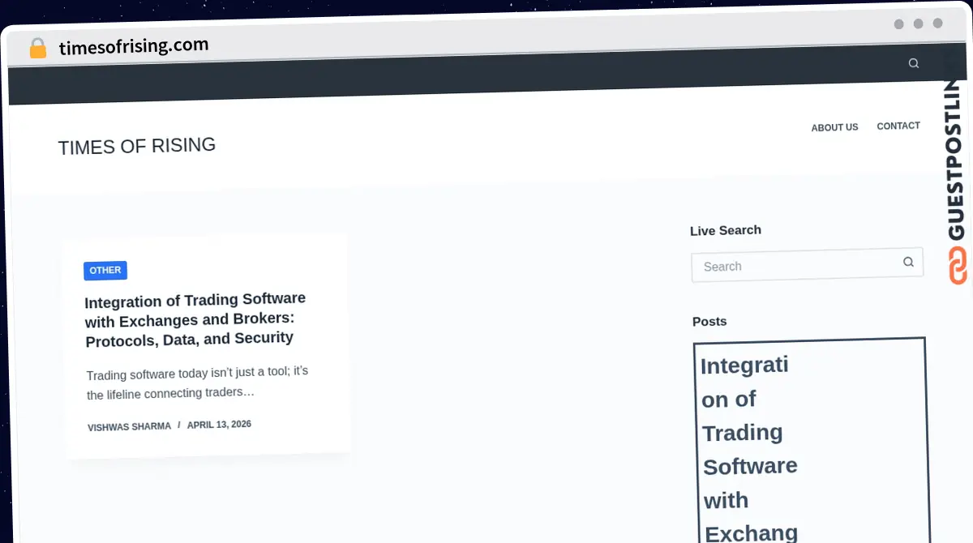
Task: Open the Contact menu item
Action: coord(898,126)
